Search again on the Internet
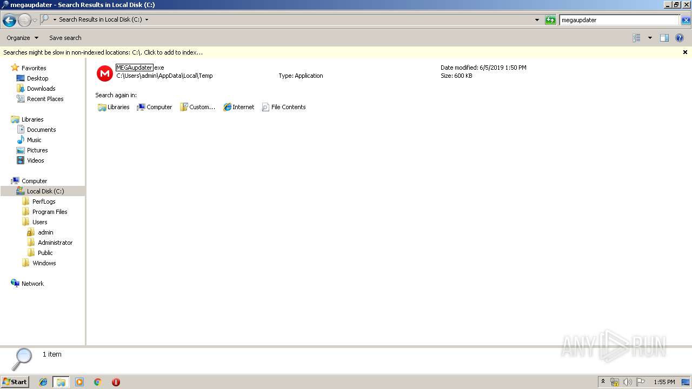This screenshot has width=692, height=389. [x=238, y=107]
